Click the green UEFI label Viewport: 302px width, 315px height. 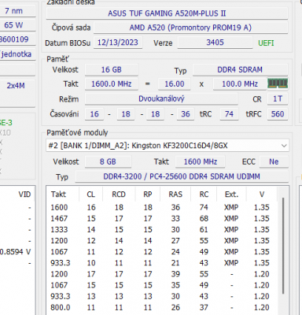[266, 43]
